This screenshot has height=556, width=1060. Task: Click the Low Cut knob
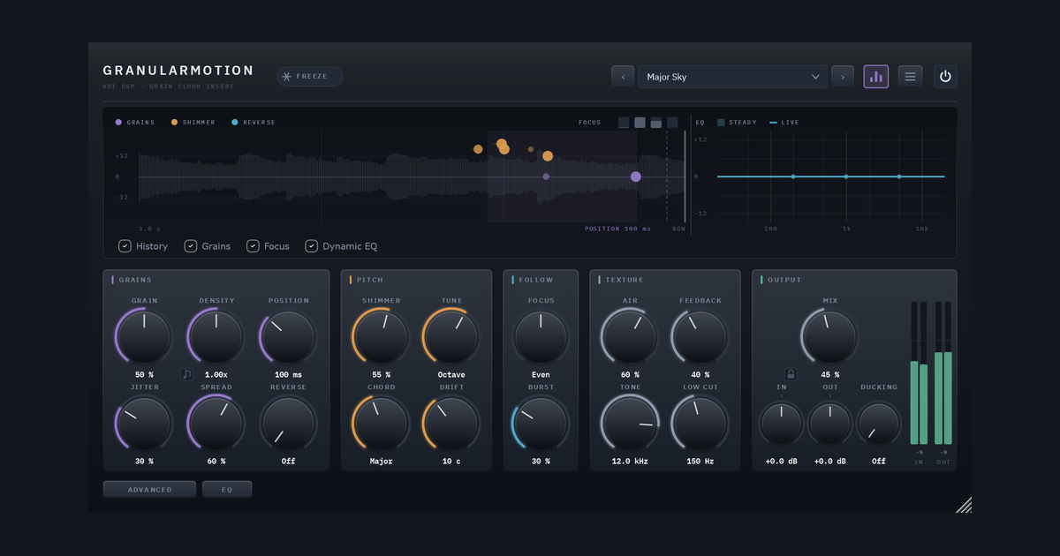(700, 423)
